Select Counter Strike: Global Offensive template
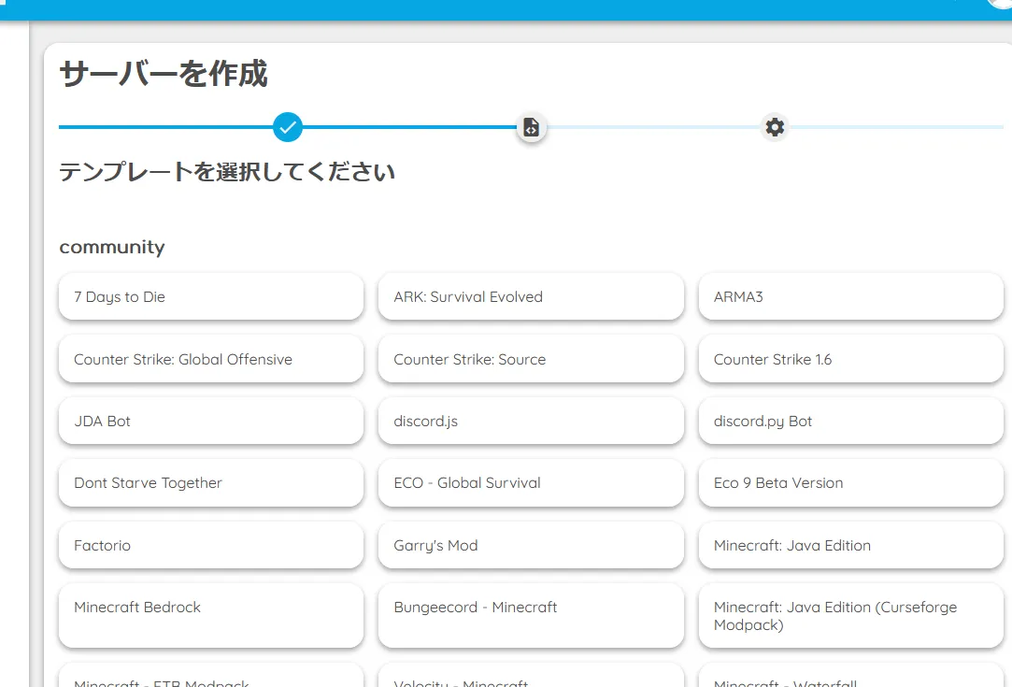Viewport: 1012px width, 687px height. pos(210,360)
